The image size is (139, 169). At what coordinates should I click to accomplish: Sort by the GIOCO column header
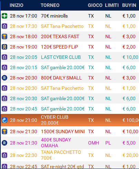click(x=95, y=5)
